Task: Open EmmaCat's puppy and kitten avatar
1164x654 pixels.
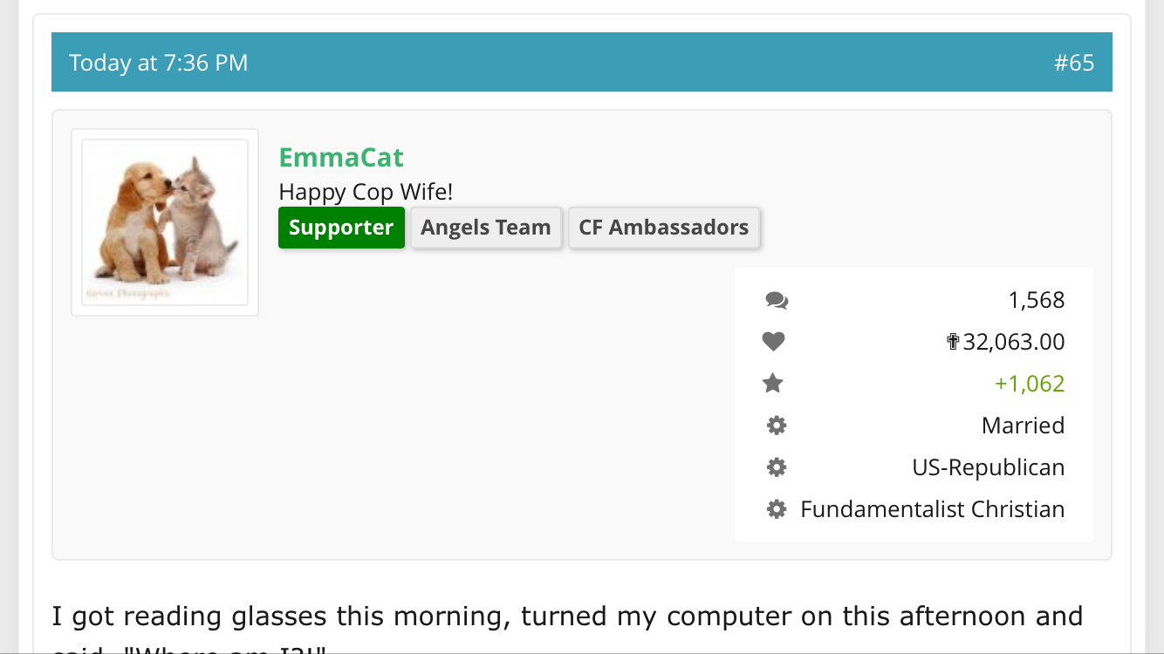Action: point(165,222)
